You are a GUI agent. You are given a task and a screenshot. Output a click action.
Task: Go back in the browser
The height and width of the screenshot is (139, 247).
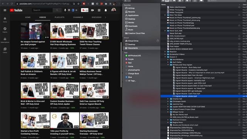(x=3, y=3)
